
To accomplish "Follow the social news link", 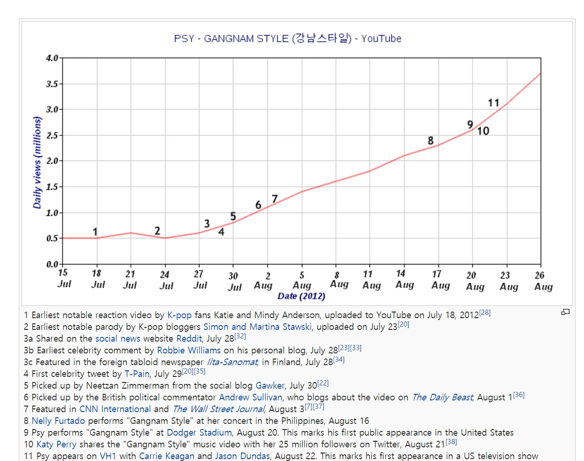I will click(118, 338).
